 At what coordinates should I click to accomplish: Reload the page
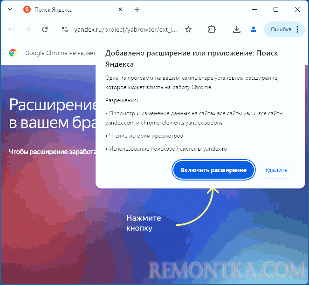(x=45, y=29)
